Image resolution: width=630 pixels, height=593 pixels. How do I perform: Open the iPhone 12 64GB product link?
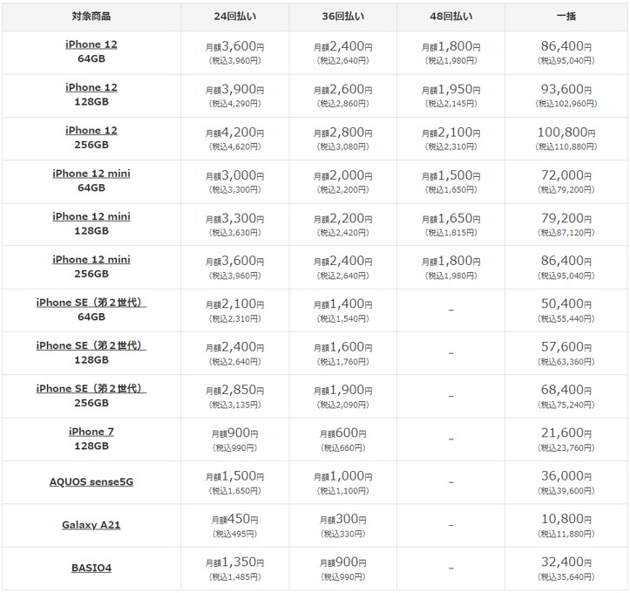[x=91, y=44]
